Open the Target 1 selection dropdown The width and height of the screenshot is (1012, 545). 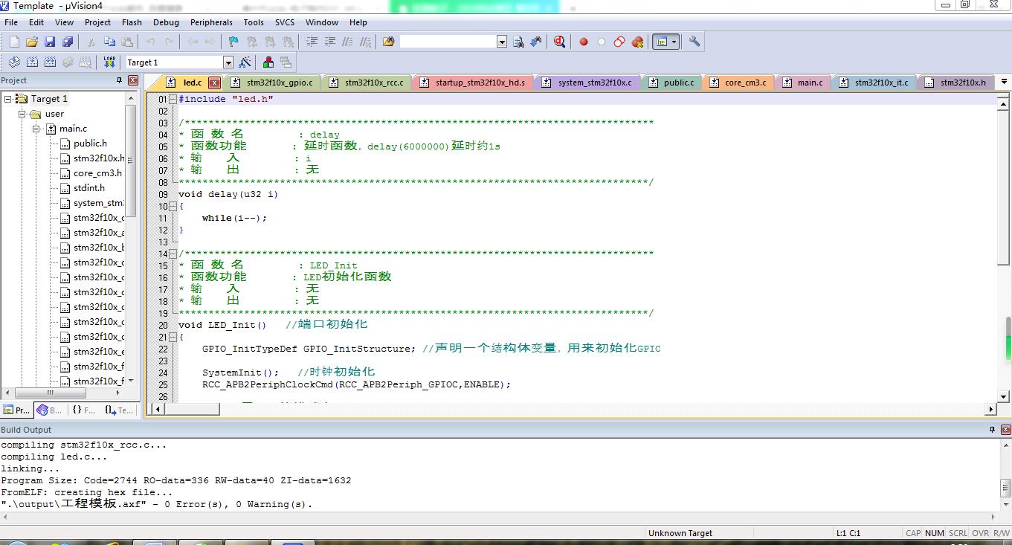click(x=228, y=62)
